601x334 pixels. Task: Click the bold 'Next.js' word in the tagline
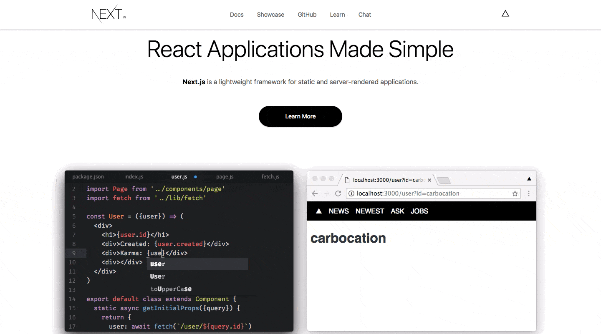click(x=194, y=82)
